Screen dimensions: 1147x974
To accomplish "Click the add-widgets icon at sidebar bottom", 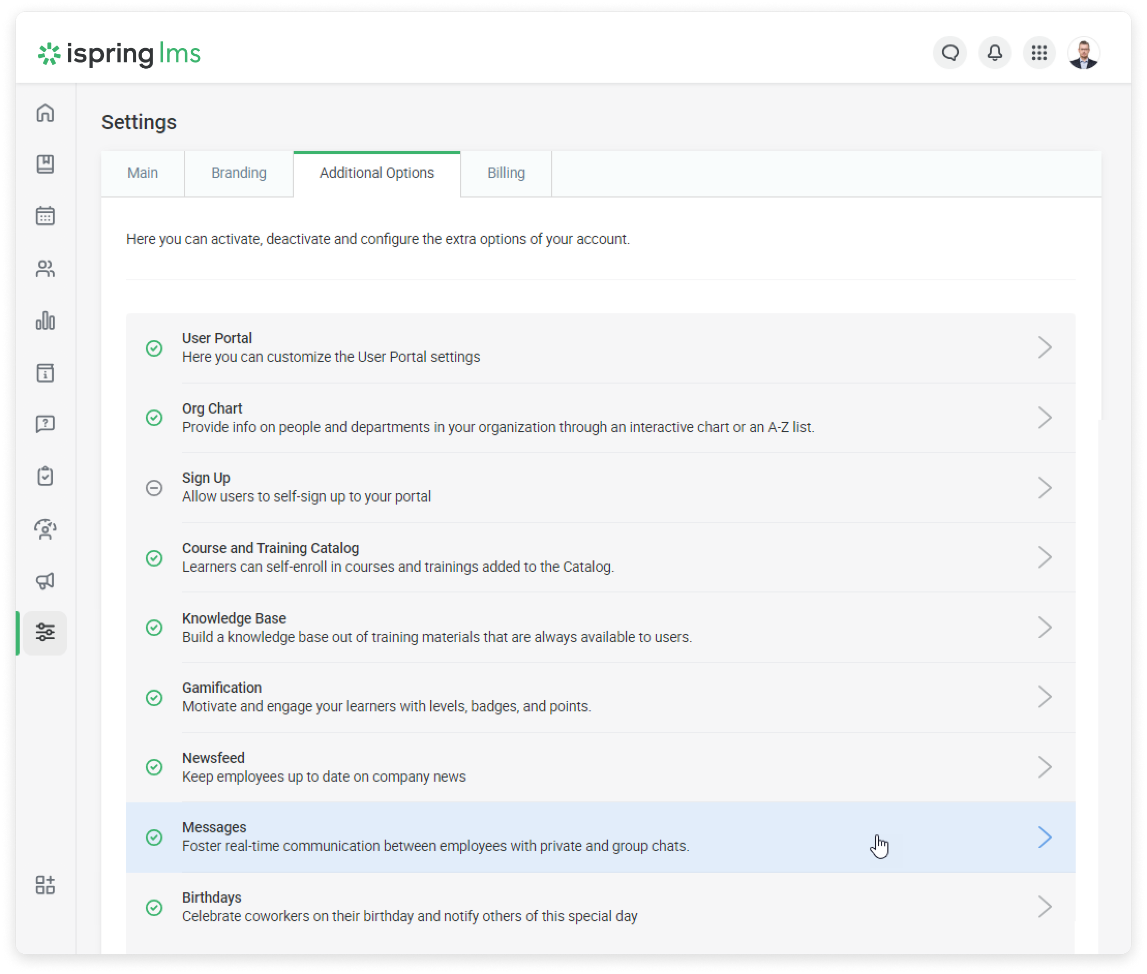I will (46, 885).
